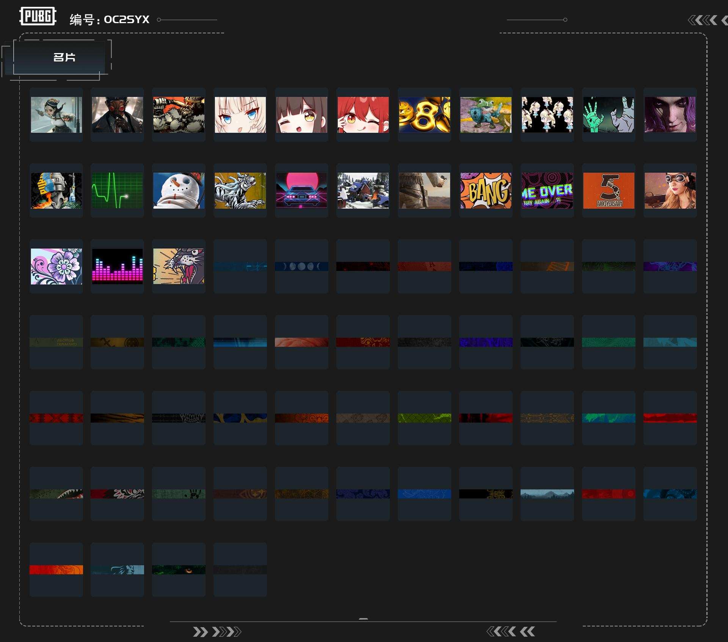The image size is (728, 642).
Task: Pick the shark teeth camo banner
Action: click(x=56, y=494)
